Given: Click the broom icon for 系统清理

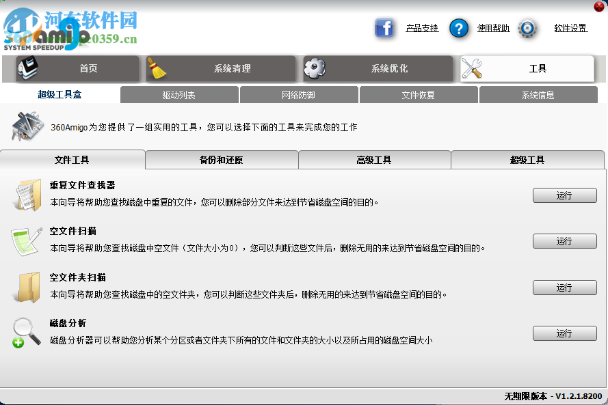Looking at the screenshot, I should point(157,68).
